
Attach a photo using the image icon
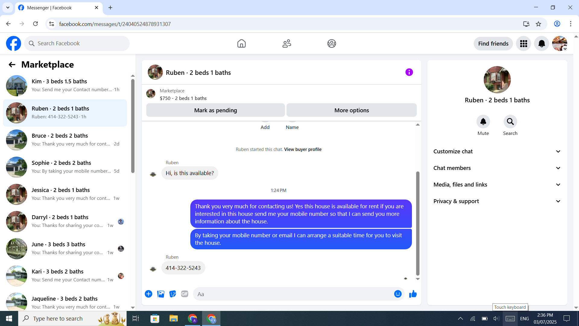(x=161, y=294)
